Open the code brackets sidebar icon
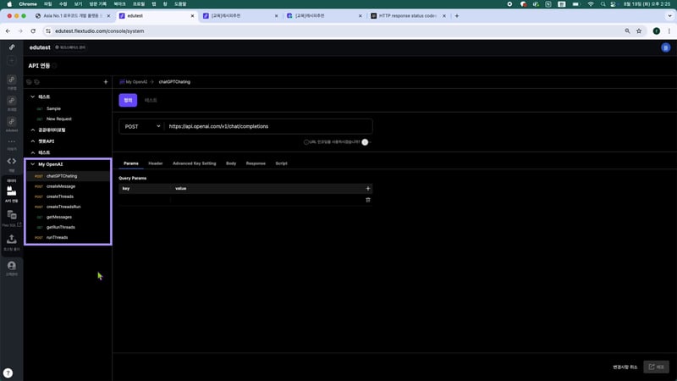 click(x=12, y=161)
